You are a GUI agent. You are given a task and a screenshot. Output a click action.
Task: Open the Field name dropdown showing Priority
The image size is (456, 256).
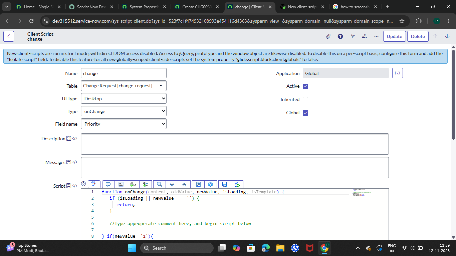[x=124, y=124]
